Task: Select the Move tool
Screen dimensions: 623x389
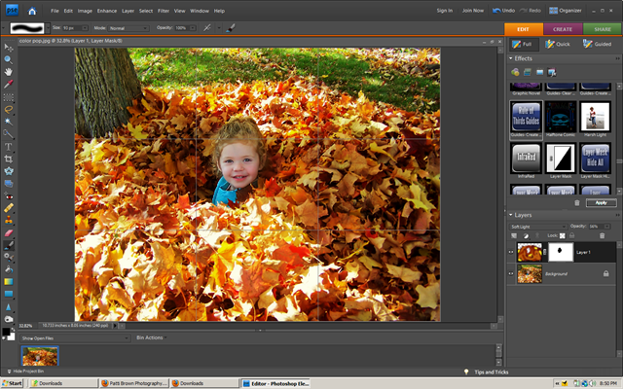Action: [x=9, y=48]
